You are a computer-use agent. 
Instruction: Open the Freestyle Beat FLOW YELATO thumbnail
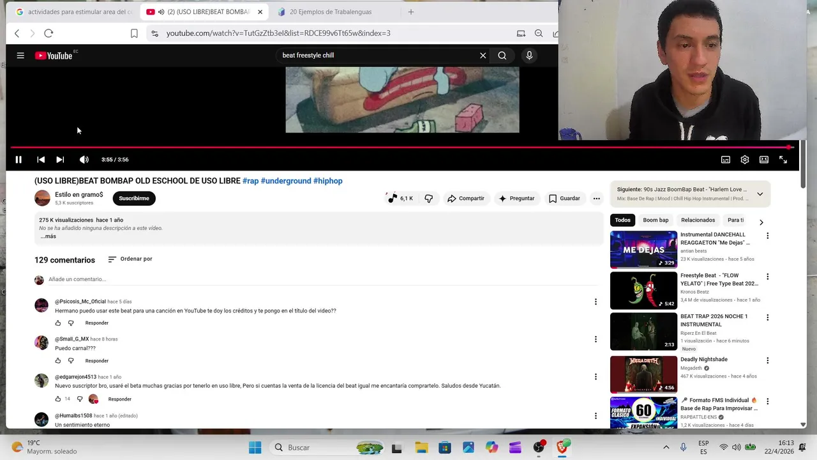click(643, 291)
